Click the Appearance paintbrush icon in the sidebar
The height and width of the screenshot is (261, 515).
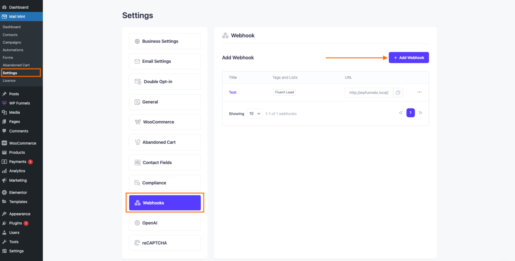(5, 213)
